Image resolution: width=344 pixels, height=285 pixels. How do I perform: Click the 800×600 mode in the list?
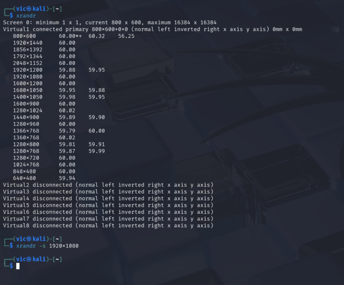(x=24, y=36)
